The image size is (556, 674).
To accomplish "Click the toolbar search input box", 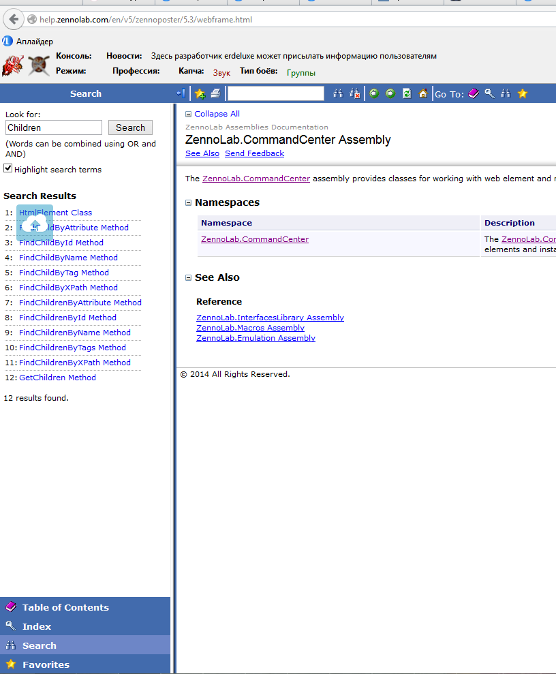I will pyautogui.click(x=275, y=93).
